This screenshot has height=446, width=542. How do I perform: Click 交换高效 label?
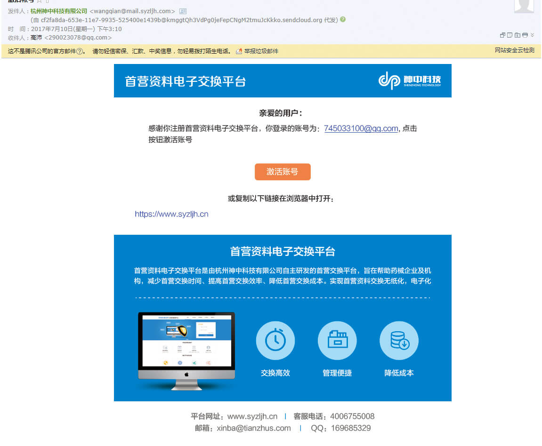pos(275,373)
